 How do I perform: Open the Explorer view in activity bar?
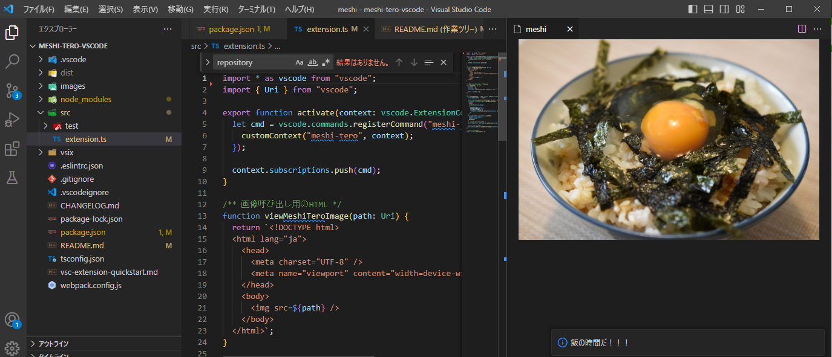click(x=12, y=33)
